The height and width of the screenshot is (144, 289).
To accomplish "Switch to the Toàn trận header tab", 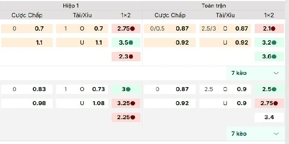I will click(x=214, y=6).
